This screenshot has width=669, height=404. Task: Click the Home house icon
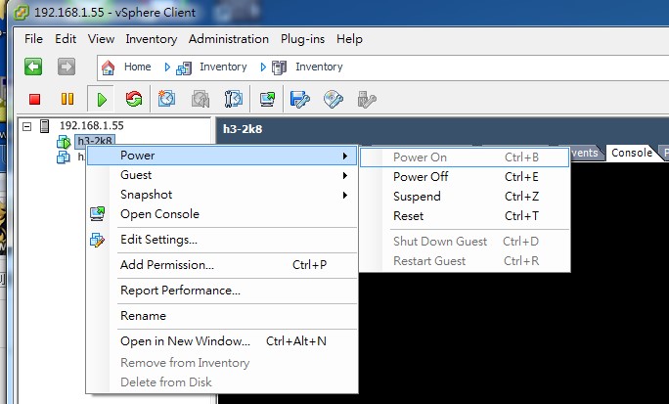pyautogui.click(x=108, y=67)
